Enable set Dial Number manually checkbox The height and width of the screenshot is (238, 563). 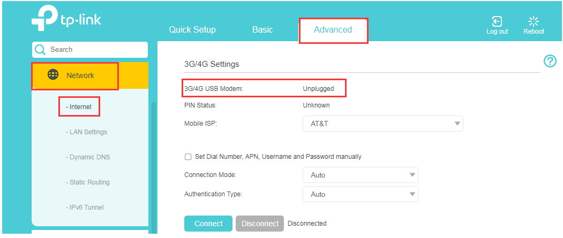tap(188, 157)
